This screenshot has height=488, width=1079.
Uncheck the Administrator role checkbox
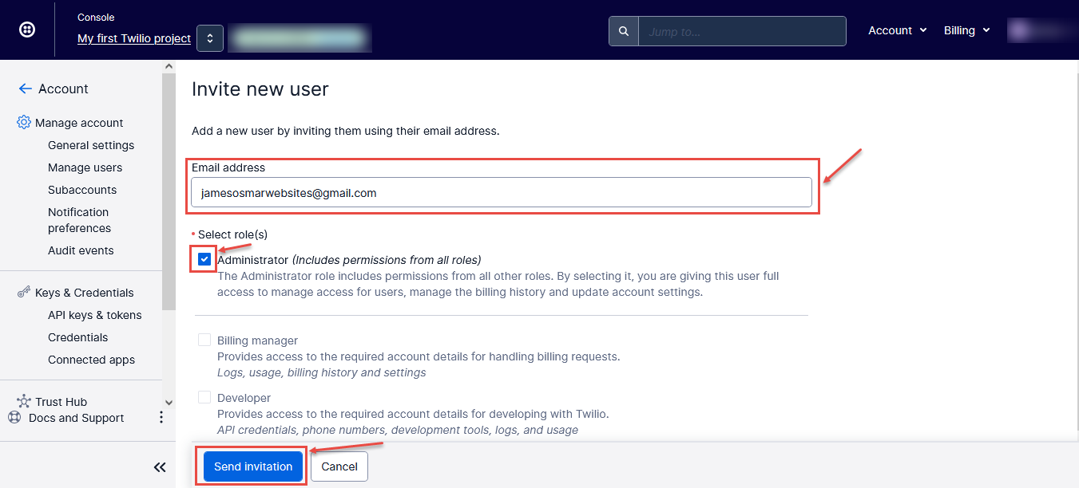(x=205, y=260)
